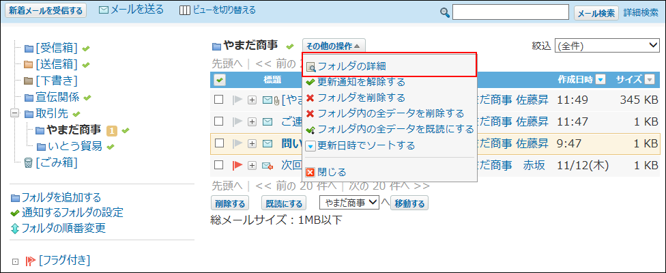The image size is (666, 273).
Task: Click green checkmark next to 受信箱
Action: [86, 48]
